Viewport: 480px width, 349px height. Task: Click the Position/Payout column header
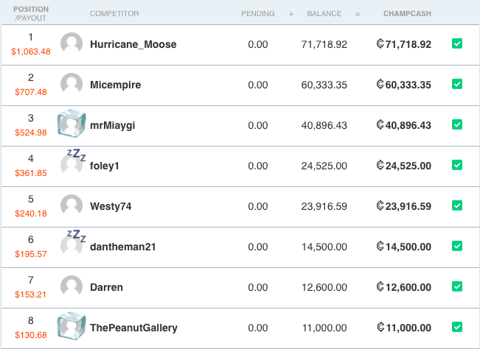31,13
